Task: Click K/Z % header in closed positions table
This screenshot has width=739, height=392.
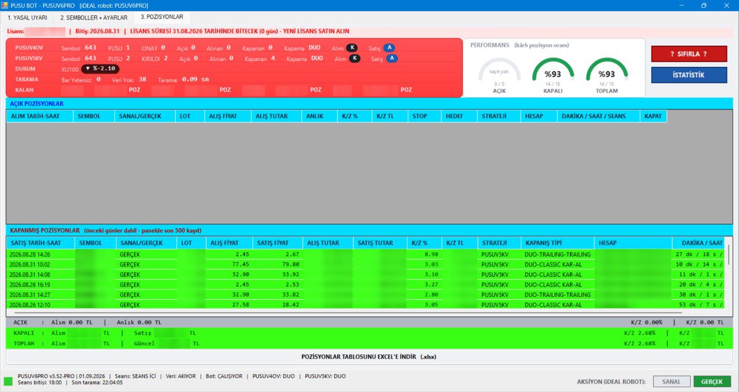Action: [x=423, y=243]
